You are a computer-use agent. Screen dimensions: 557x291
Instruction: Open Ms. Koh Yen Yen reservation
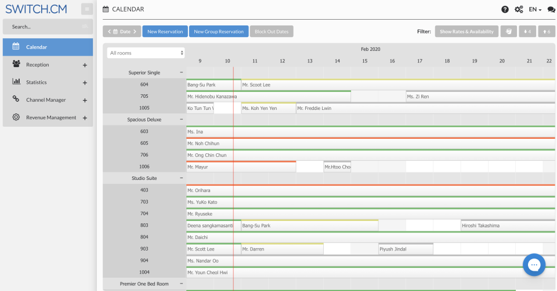tap(269, 108)
